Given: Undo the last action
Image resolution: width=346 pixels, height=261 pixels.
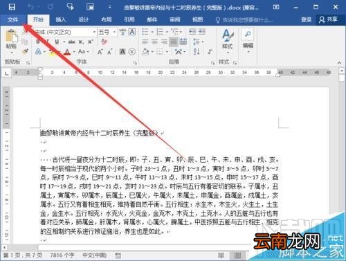Looking at the screenshot, I should coord(30,7).
